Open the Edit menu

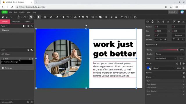15,12
